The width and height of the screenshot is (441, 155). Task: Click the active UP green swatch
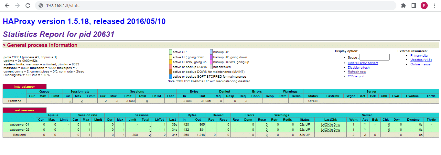(x=170, y=52)
